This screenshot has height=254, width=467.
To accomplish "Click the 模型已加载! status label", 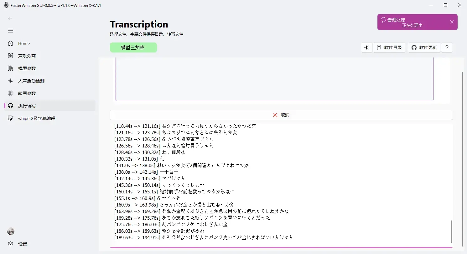I will (133, 47).
